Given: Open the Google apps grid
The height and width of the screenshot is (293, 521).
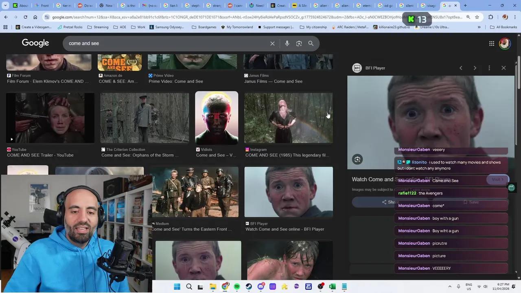Looking at the screenshot, I should pyautogui.click(x=492, y=44).
